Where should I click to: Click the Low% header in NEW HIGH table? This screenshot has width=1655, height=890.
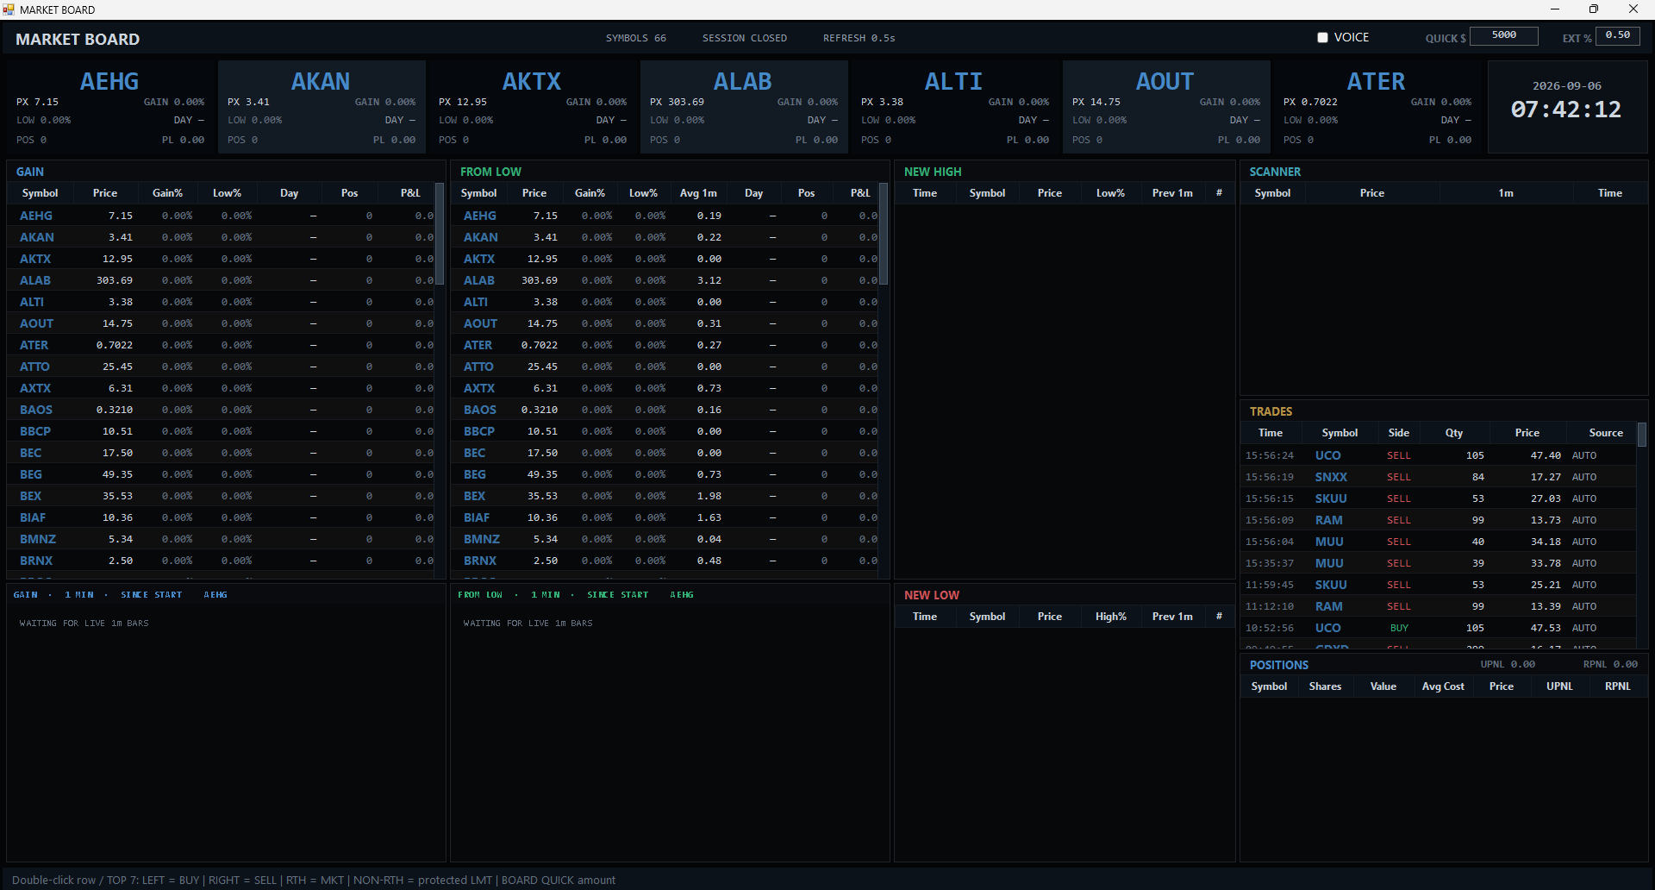click(1110, 193)
